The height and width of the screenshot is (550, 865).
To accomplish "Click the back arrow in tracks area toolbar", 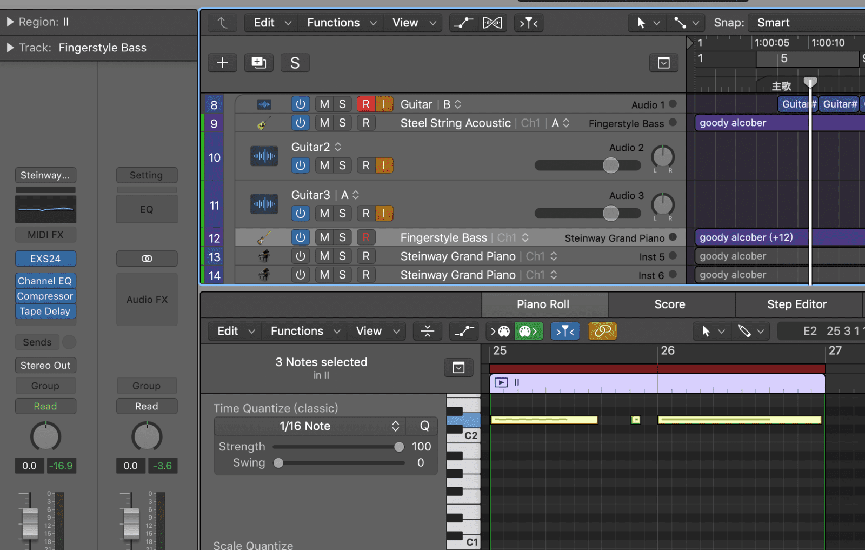I will (222, 23).
